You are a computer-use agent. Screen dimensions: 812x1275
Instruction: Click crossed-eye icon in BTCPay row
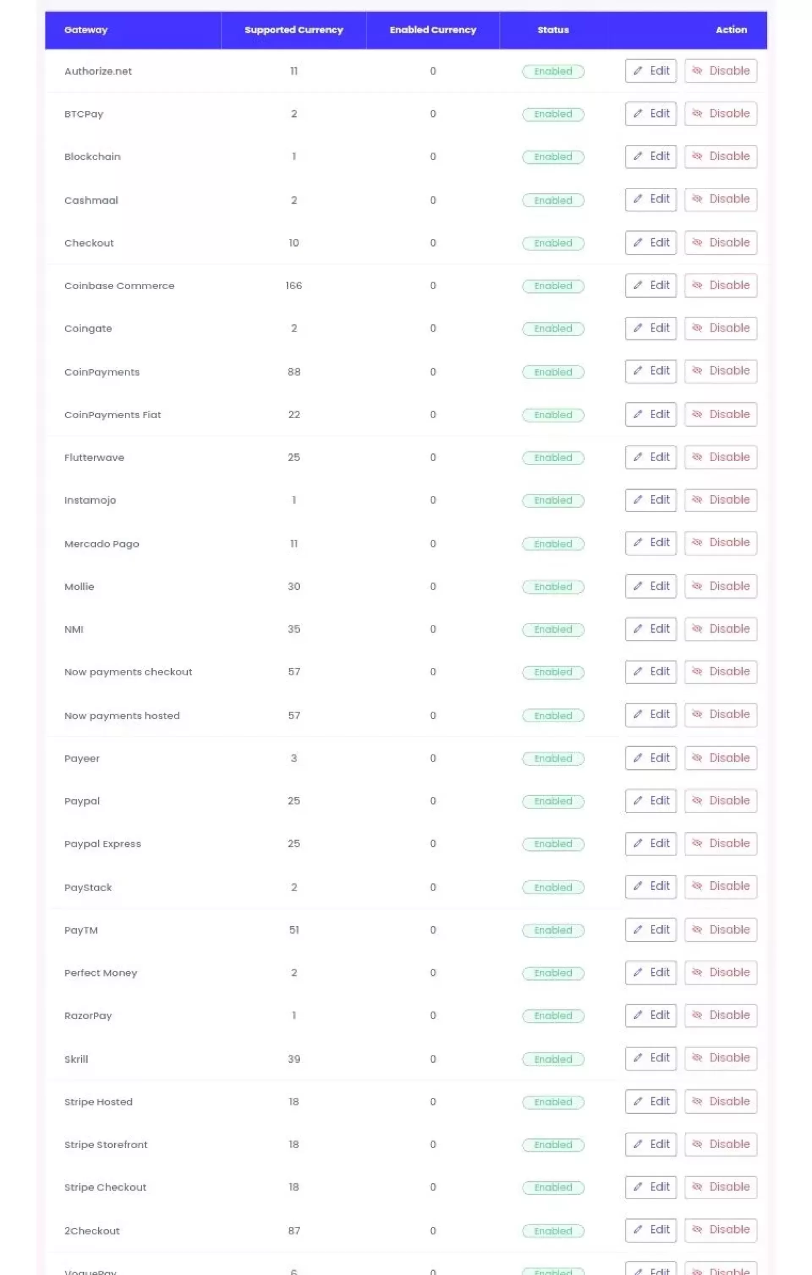click(697, 113)
